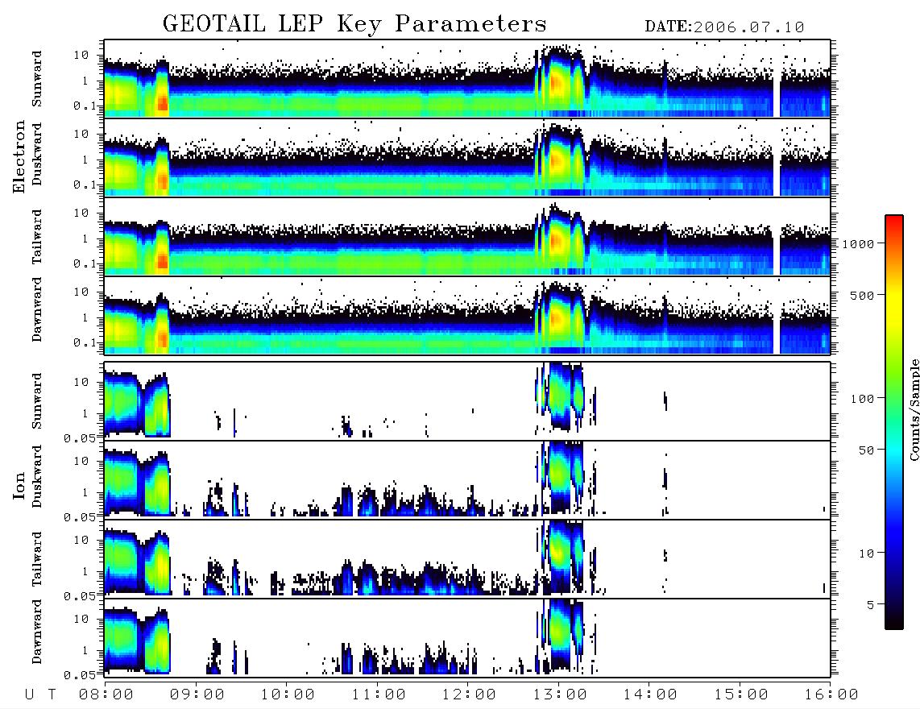Click the Electron Dawnward axis label

[37, 309]
